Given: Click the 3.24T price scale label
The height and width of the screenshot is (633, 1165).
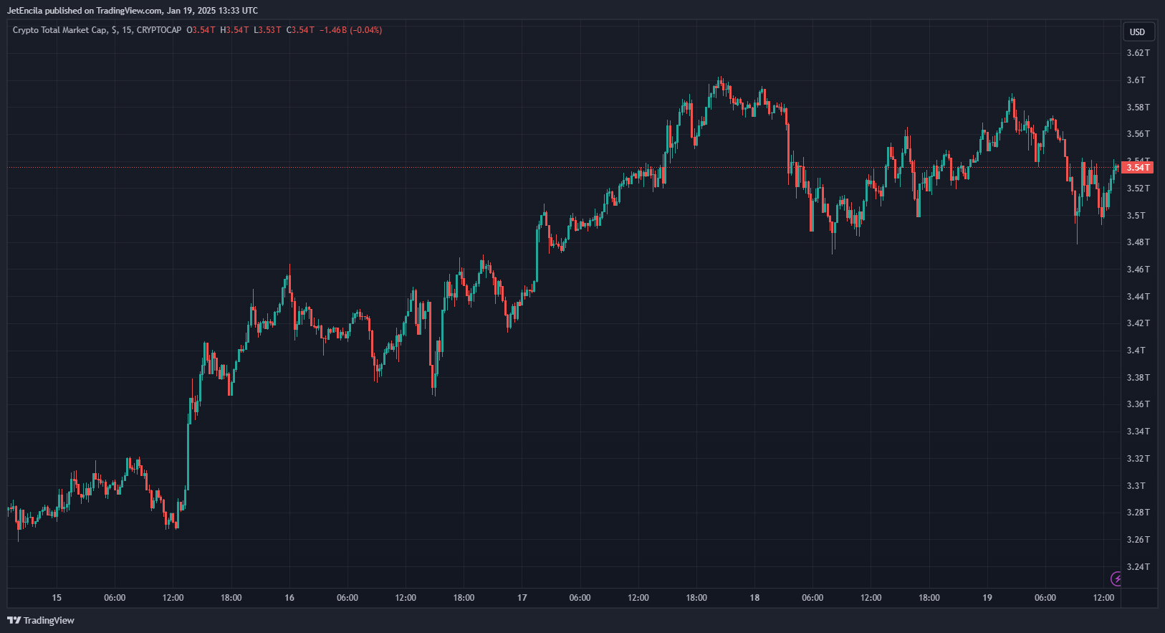Looking at the screenshot, I should 1138,567.
